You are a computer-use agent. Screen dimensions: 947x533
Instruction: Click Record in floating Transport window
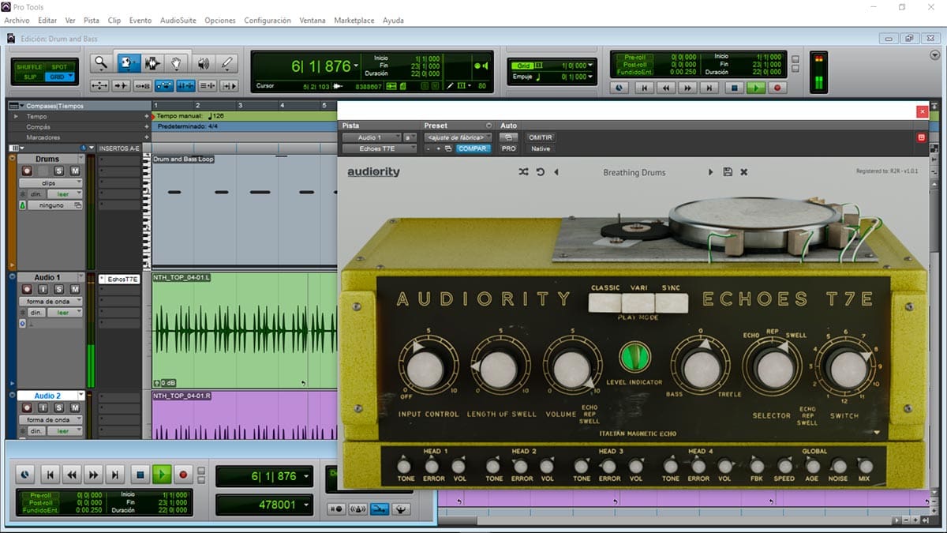pos(183,475)
